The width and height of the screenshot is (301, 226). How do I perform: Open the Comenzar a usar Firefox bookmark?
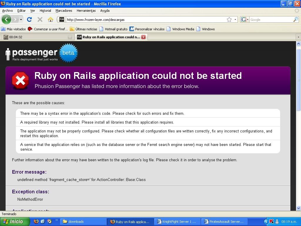[x=48, y=29]
